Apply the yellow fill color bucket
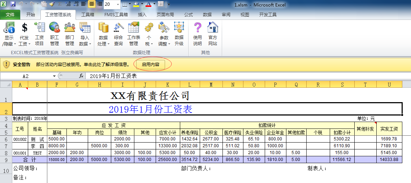 click(x=136, y=4)
